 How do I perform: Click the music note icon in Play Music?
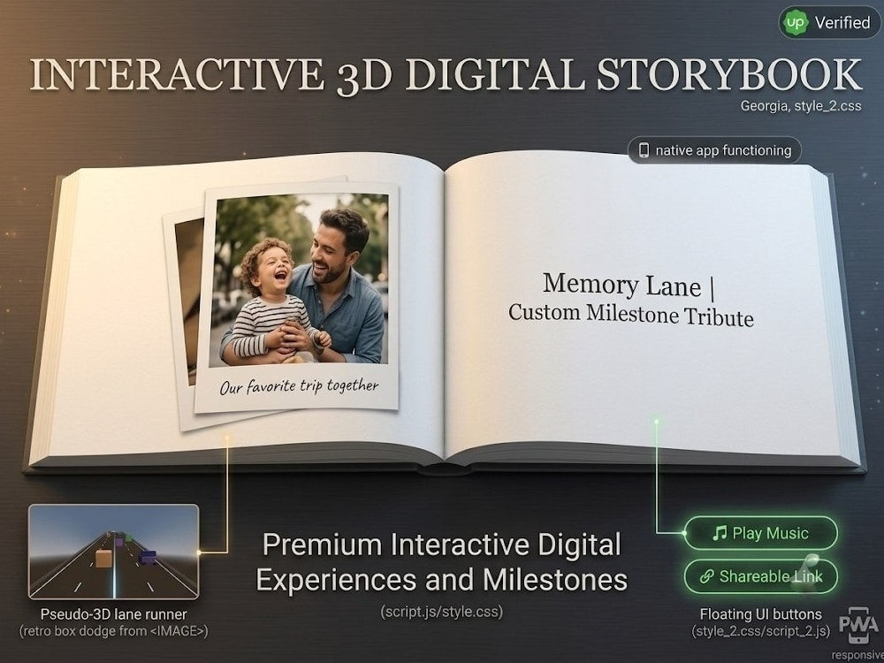click(720, 533)
